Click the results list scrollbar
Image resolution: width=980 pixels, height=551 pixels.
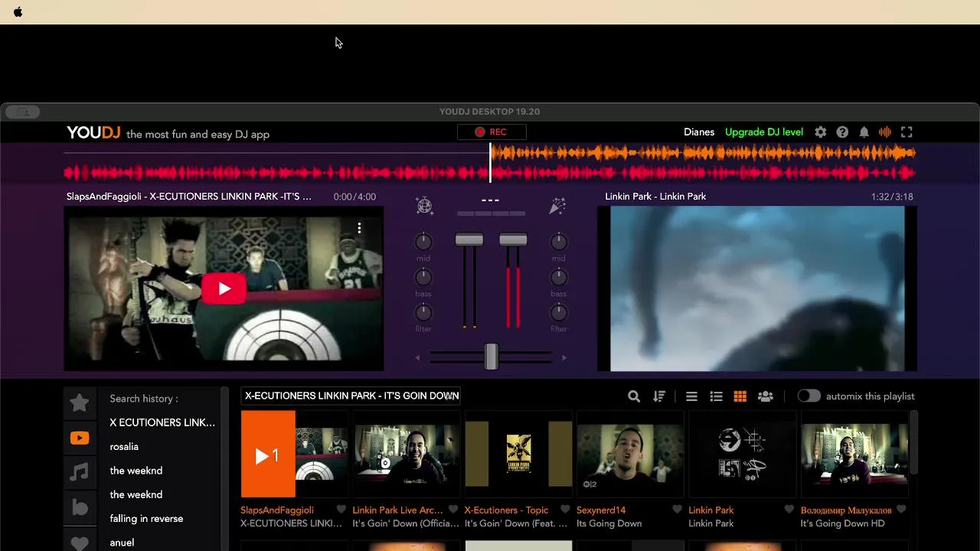(x=913, y=442)
